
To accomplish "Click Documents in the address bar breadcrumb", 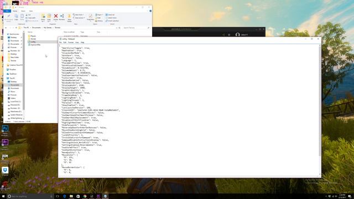I will tap(36, 28).
